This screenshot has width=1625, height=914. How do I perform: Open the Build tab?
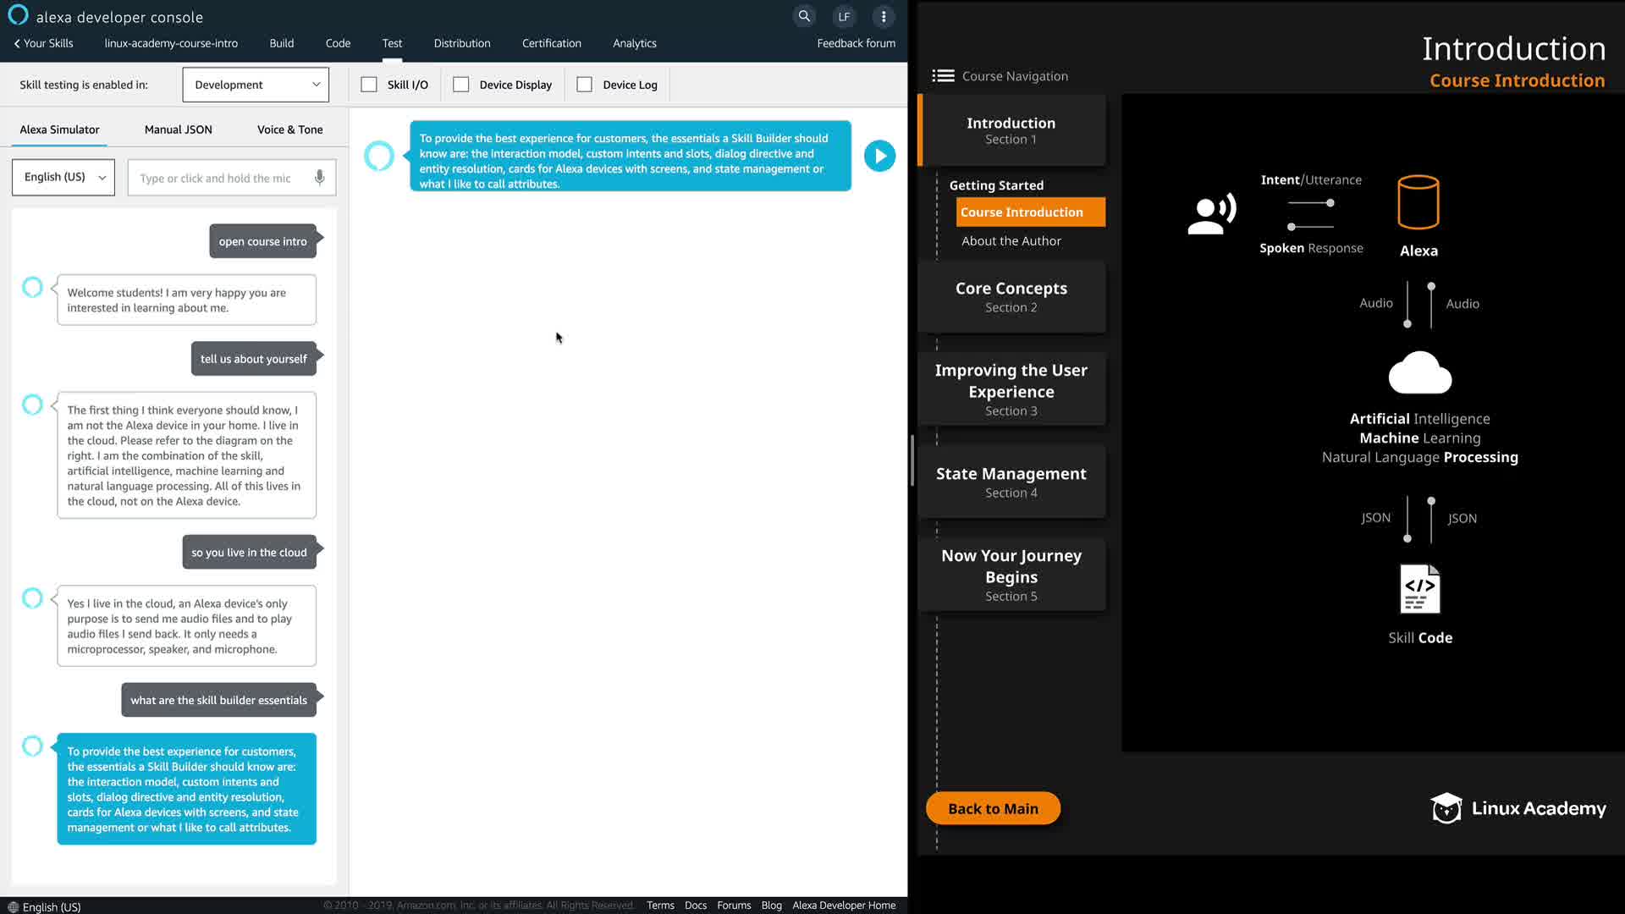281,43
